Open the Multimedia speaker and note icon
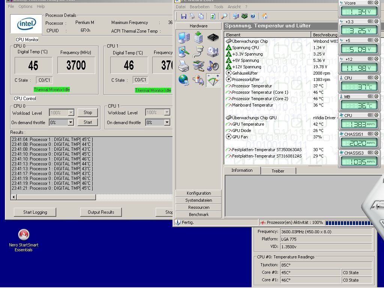Image resolution: width=384 pixels, height=288 pixels. click(x=213, y=66)
